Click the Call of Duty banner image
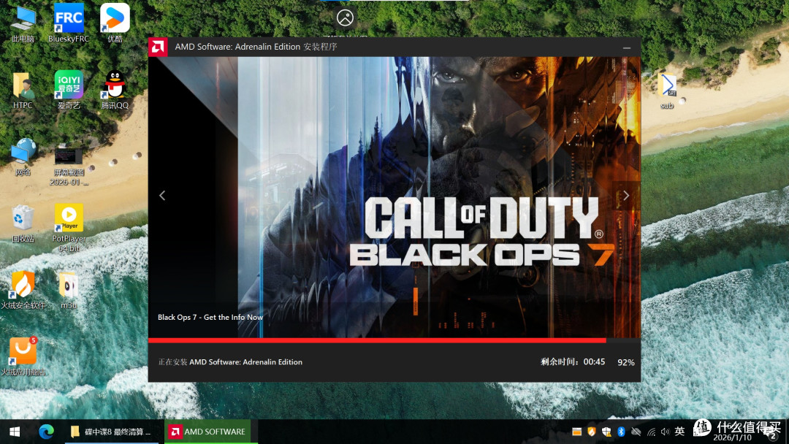 tap(394, 196)
